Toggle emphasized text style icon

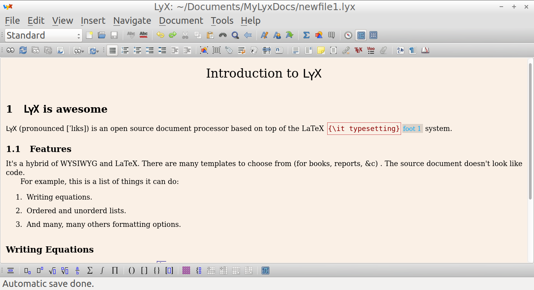click(x=265, y=35)
